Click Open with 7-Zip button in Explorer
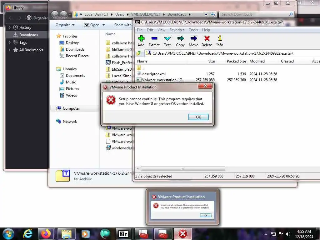This screenshot has height=240, width=320. click(92, 25)
